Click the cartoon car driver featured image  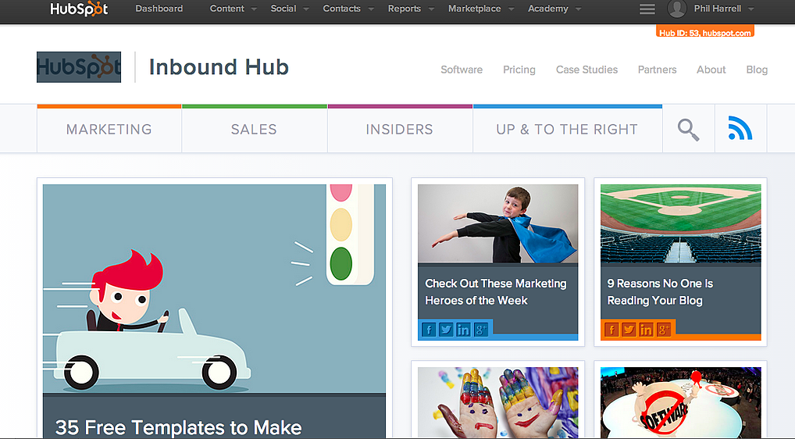(214, 288)
